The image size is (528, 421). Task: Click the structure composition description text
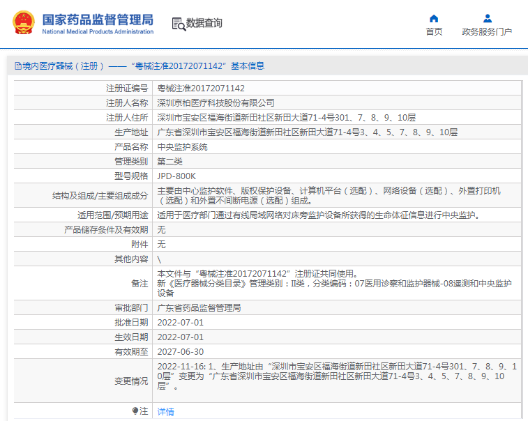click(x=329, y=196)
